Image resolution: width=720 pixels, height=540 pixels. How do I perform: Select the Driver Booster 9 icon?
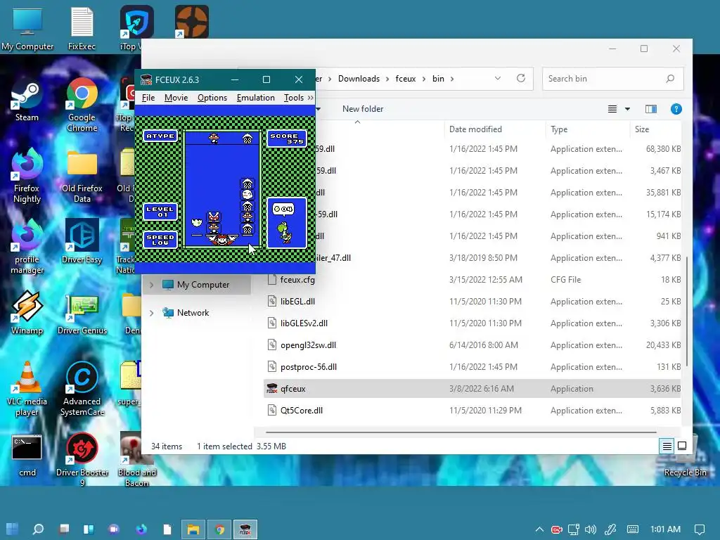82,459
